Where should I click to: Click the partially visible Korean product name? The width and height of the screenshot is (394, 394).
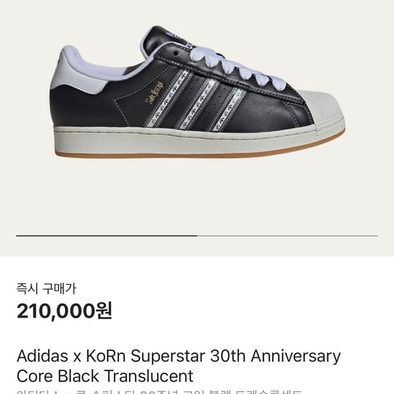159,391
